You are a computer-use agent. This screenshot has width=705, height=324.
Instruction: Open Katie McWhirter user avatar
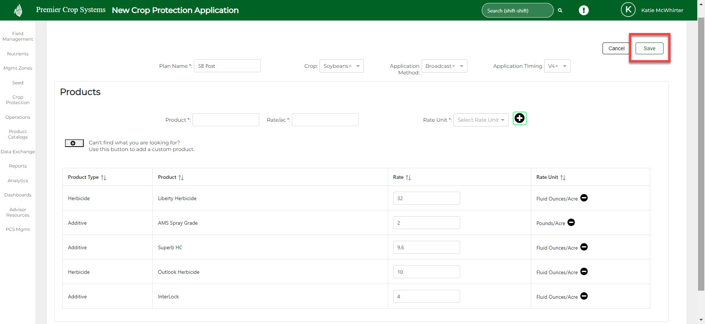click(628, 10)
